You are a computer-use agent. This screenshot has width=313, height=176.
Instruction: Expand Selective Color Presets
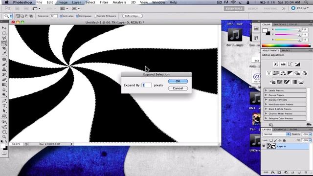coord(266,118)
